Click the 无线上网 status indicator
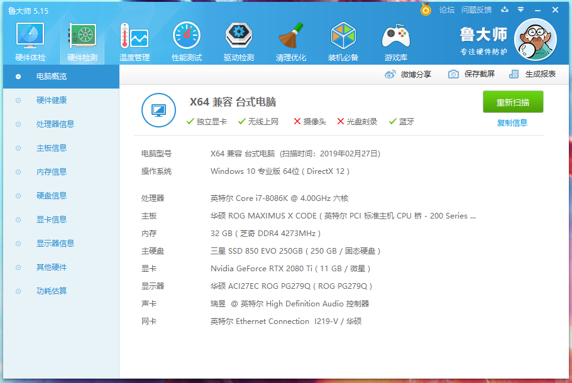The height and width of the screenshot is (383, 572). 258,122
